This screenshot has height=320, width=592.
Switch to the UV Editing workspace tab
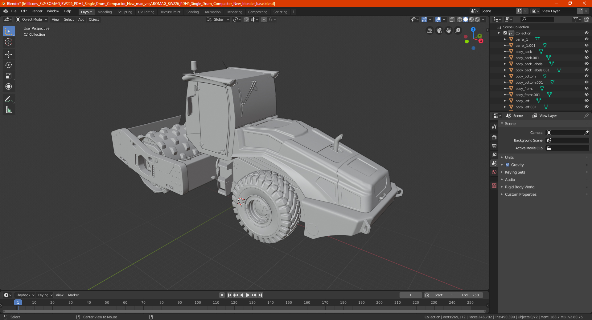coord(146,12)
